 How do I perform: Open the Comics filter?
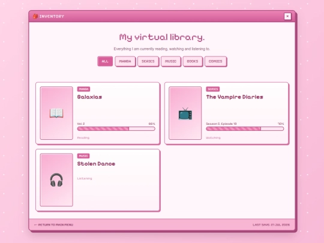(x=215, y=61)
